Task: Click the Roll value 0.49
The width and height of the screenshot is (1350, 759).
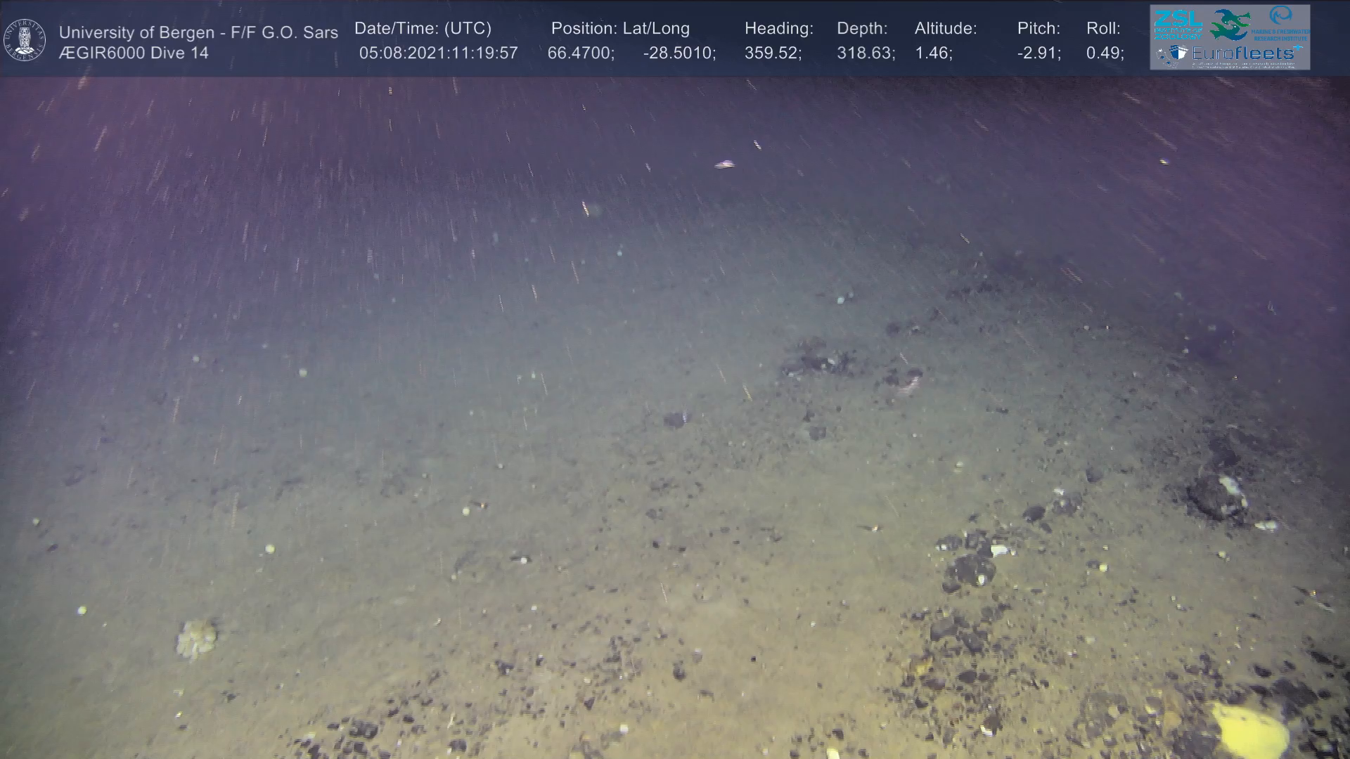Action: [x=1105, y=53]
